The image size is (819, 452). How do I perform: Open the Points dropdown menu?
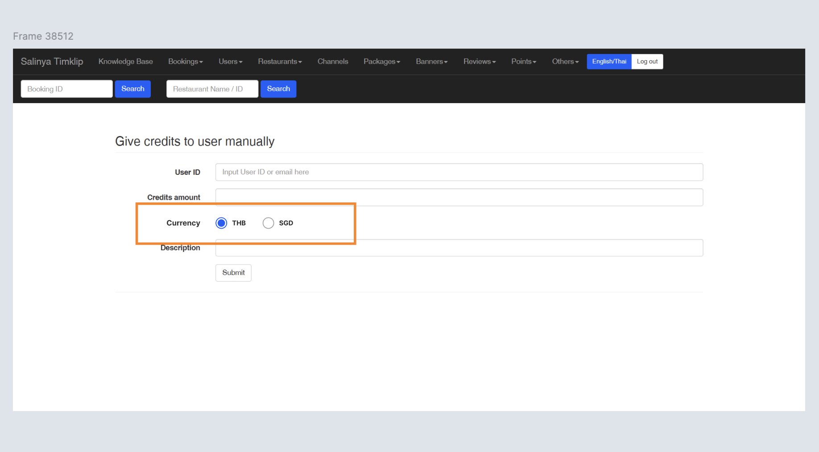[x=523, y=62]
